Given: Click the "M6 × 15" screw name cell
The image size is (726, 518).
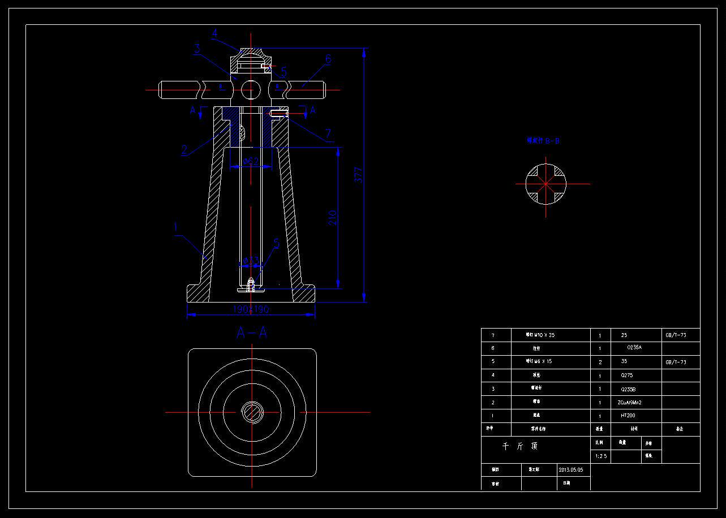Looking at the screenshot, I should [540, 361].
